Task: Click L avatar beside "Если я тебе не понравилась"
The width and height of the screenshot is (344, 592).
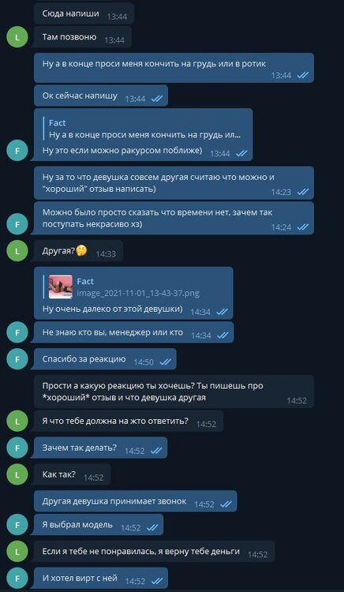Action: 17,551
